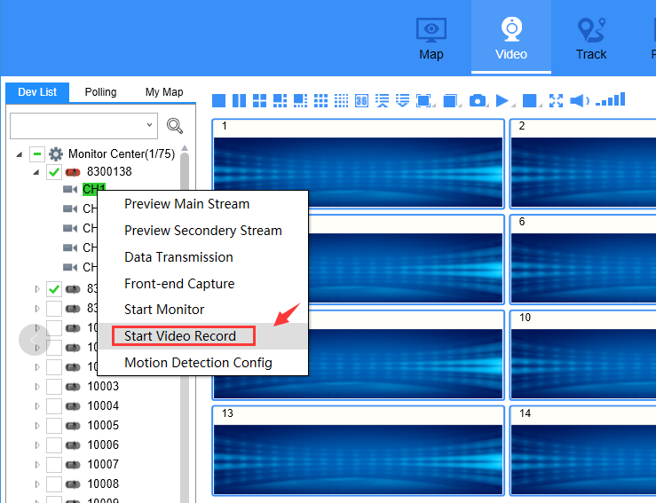The width and height of the screenshot is (656, 503).
Task: Select the nine-window grid layout
Action: click(320, 101)
